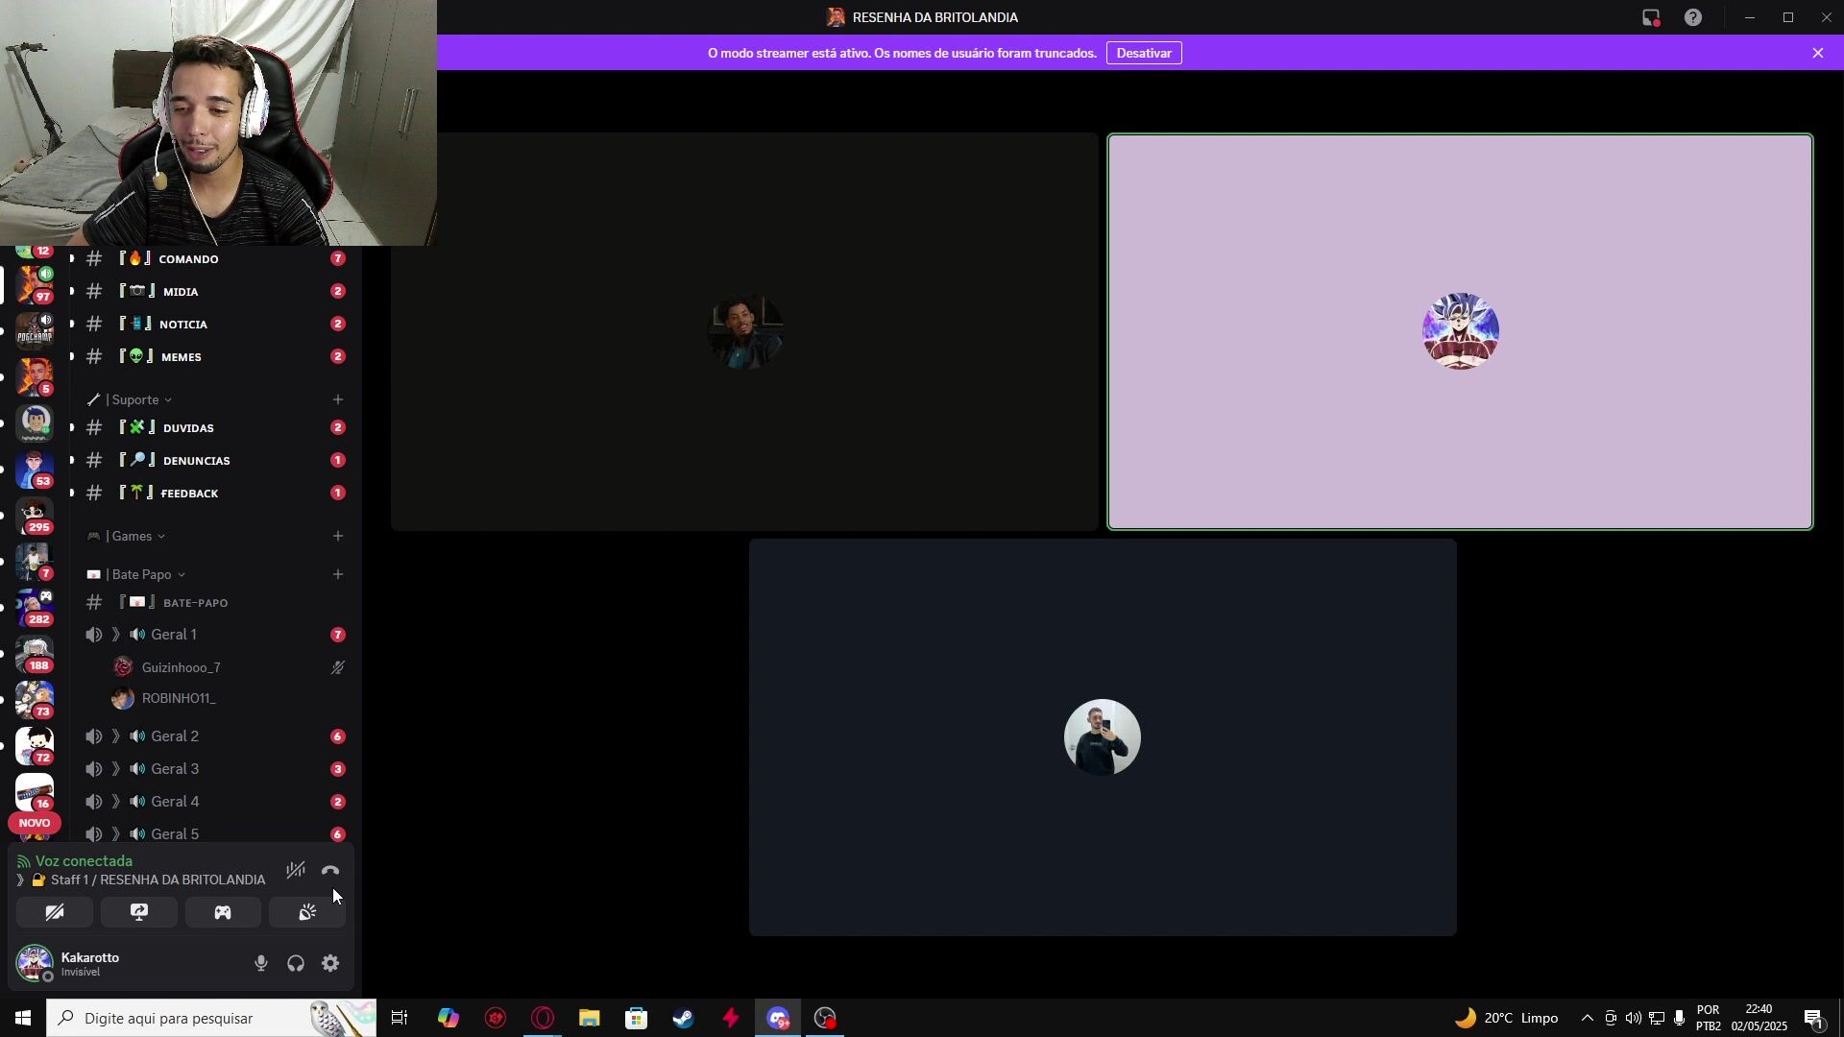The height and width of the screenshot is (1037, 1844).
Task: Click the Kakarotto user avatar
Action: point(35,963)
